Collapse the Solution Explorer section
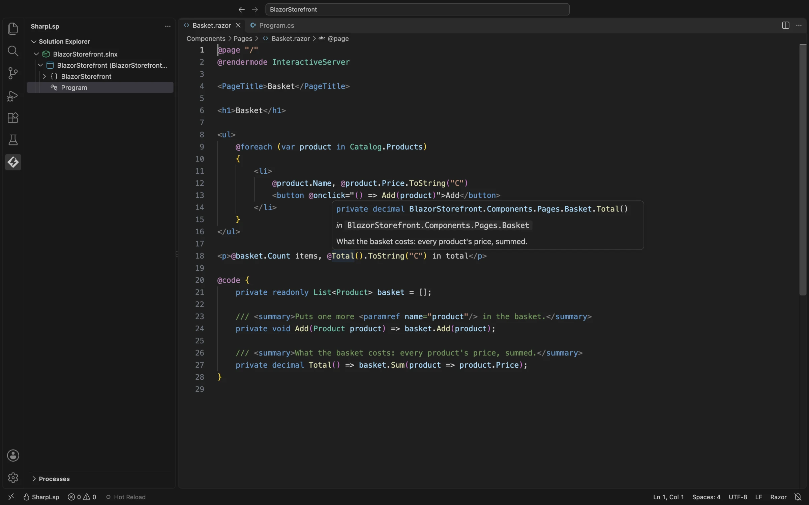This screenshot has height=505, width=809. tap(34, 41)
